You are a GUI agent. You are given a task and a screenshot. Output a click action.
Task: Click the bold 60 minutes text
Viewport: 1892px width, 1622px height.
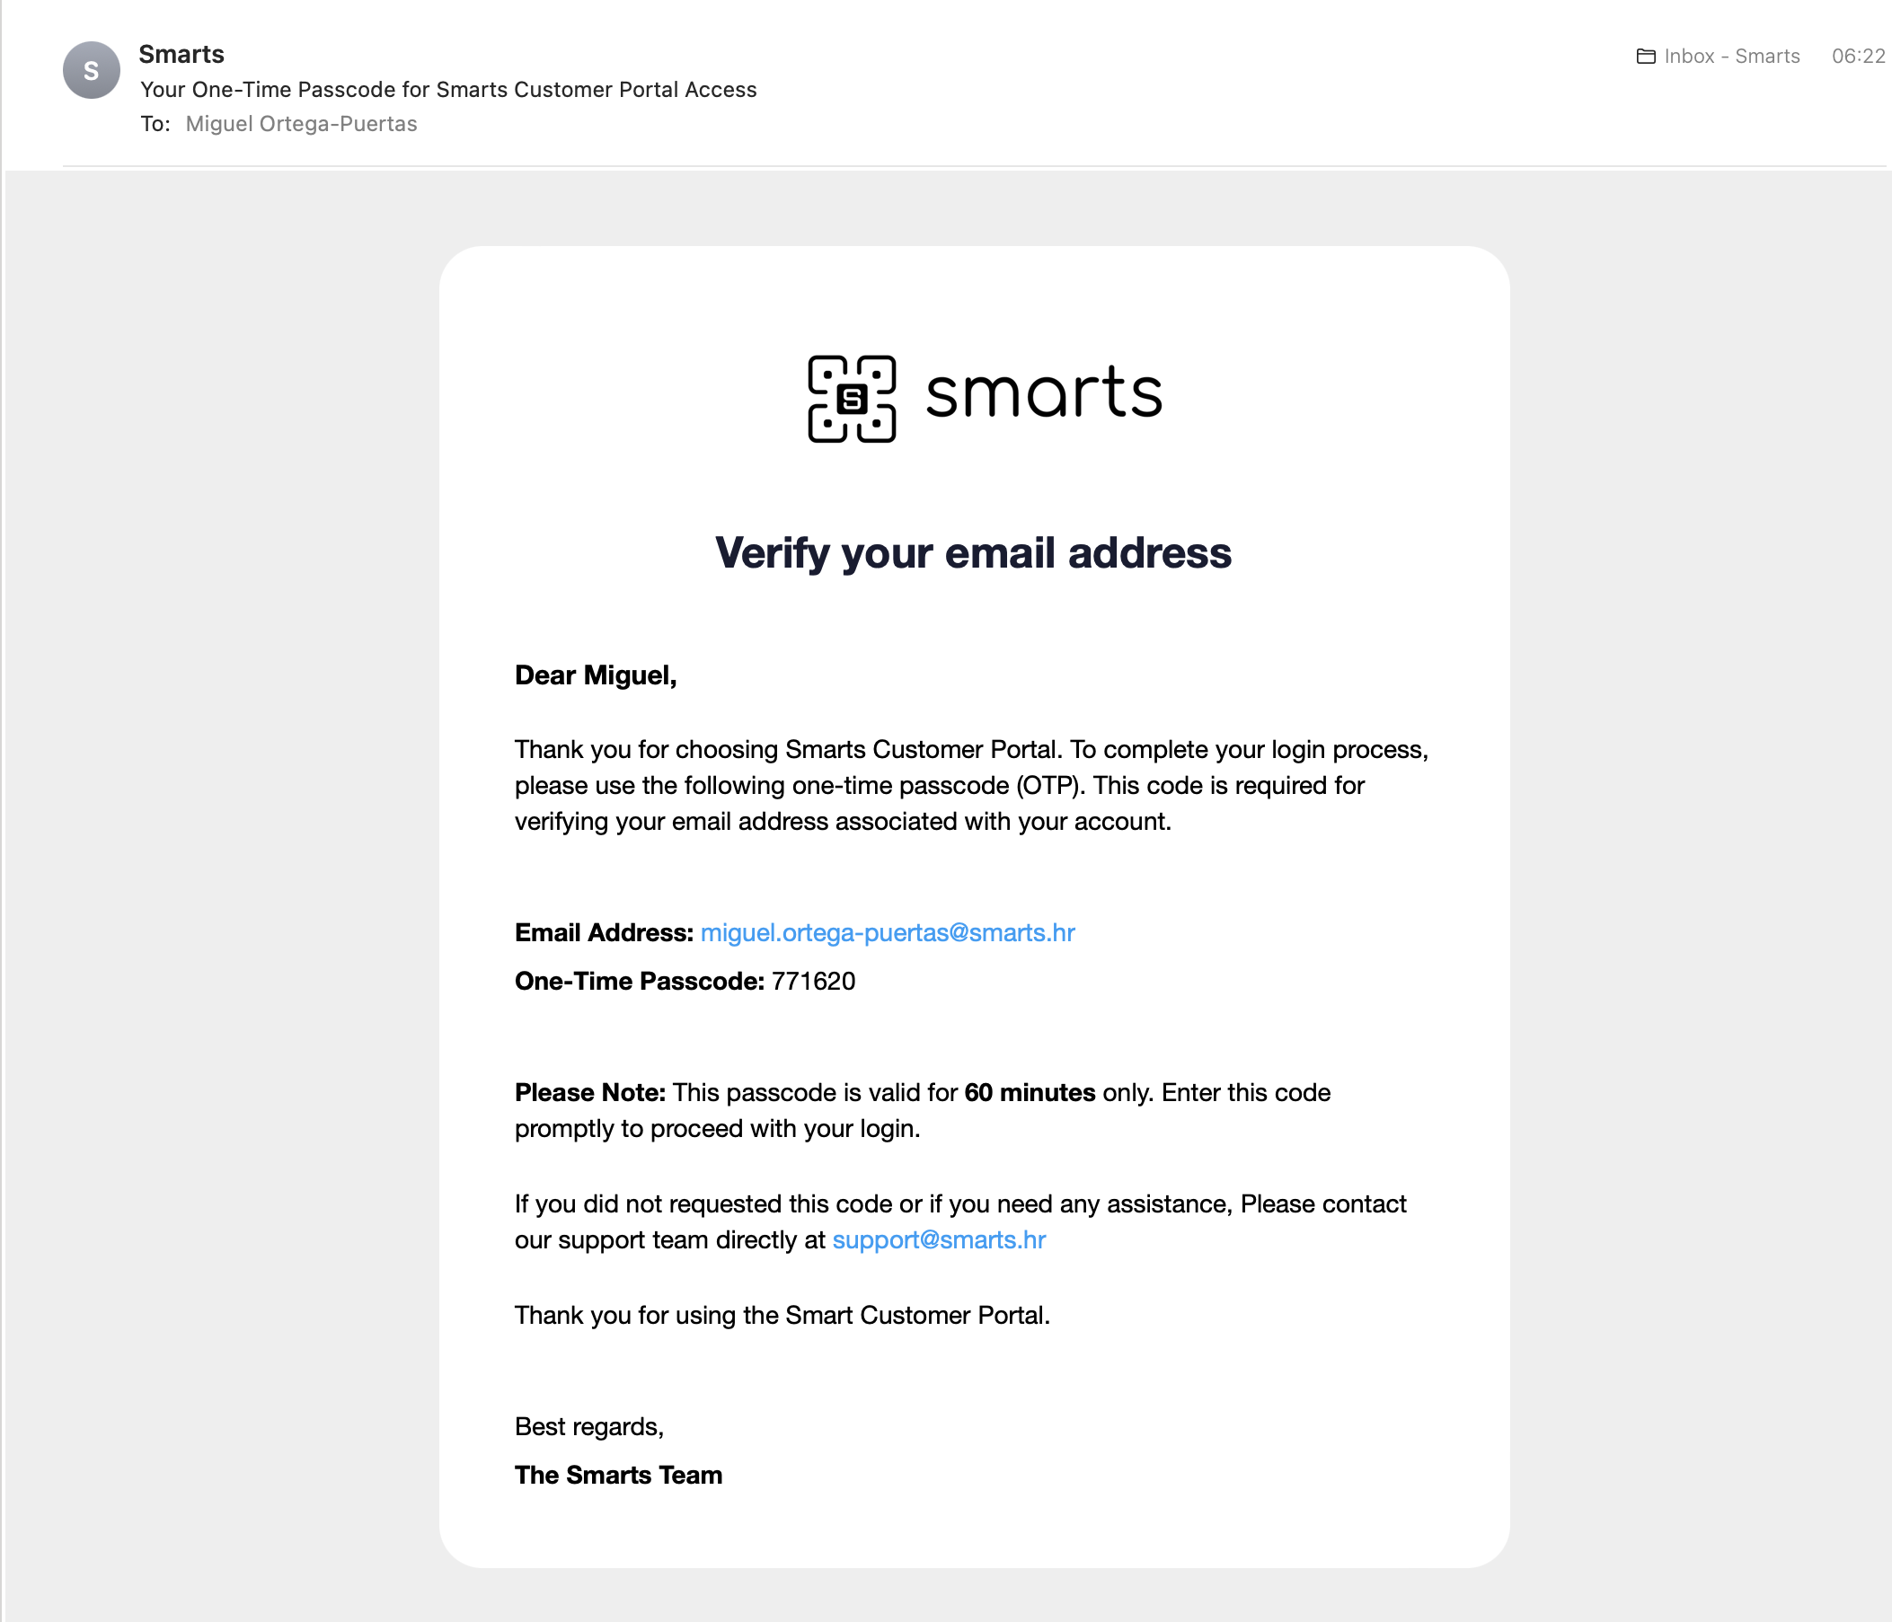[1030, 1093]
